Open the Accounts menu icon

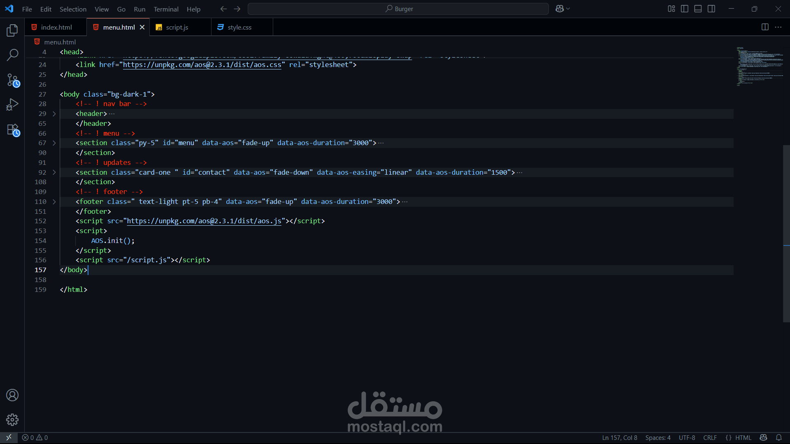click(x=12, y=395)
